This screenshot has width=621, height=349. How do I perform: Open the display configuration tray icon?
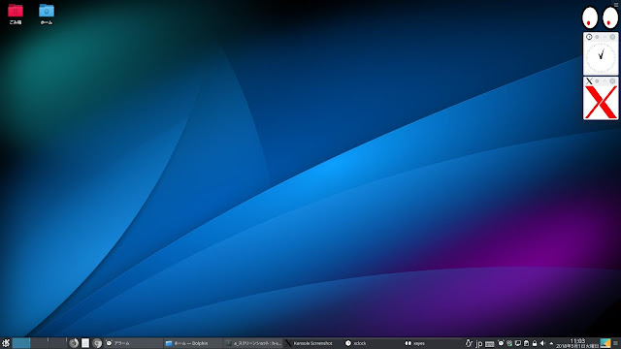517,343
